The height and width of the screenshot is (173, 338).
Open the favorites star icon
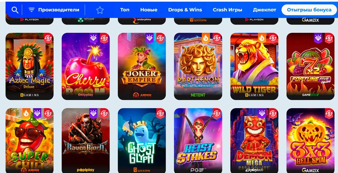[x=100, y=10]
